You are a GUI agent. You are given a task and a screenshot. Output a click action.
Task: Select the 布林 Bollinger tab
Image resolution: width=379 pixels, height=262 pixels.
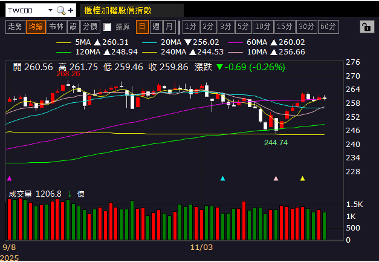click(56, 27)
